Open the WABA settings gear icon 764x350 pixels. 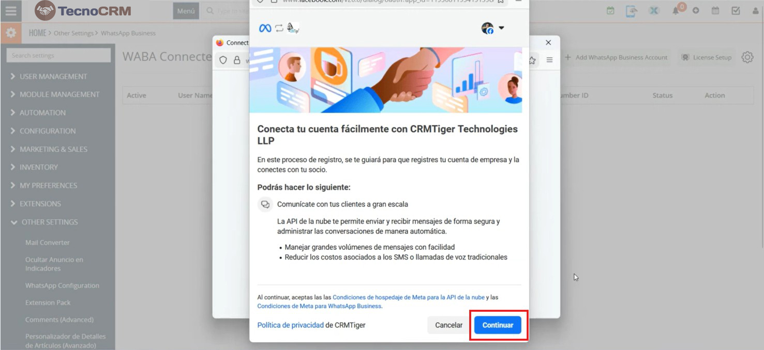pos(747,57)
